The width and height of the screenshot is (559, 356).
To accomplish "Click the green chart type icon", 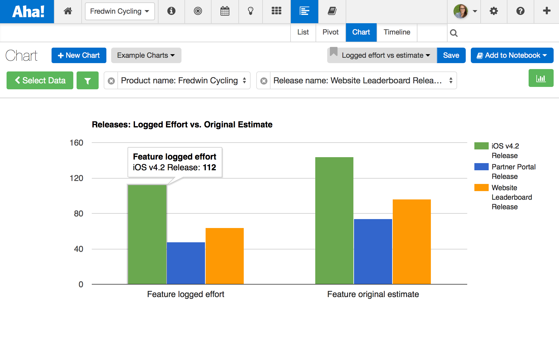I will pos(541,78).
